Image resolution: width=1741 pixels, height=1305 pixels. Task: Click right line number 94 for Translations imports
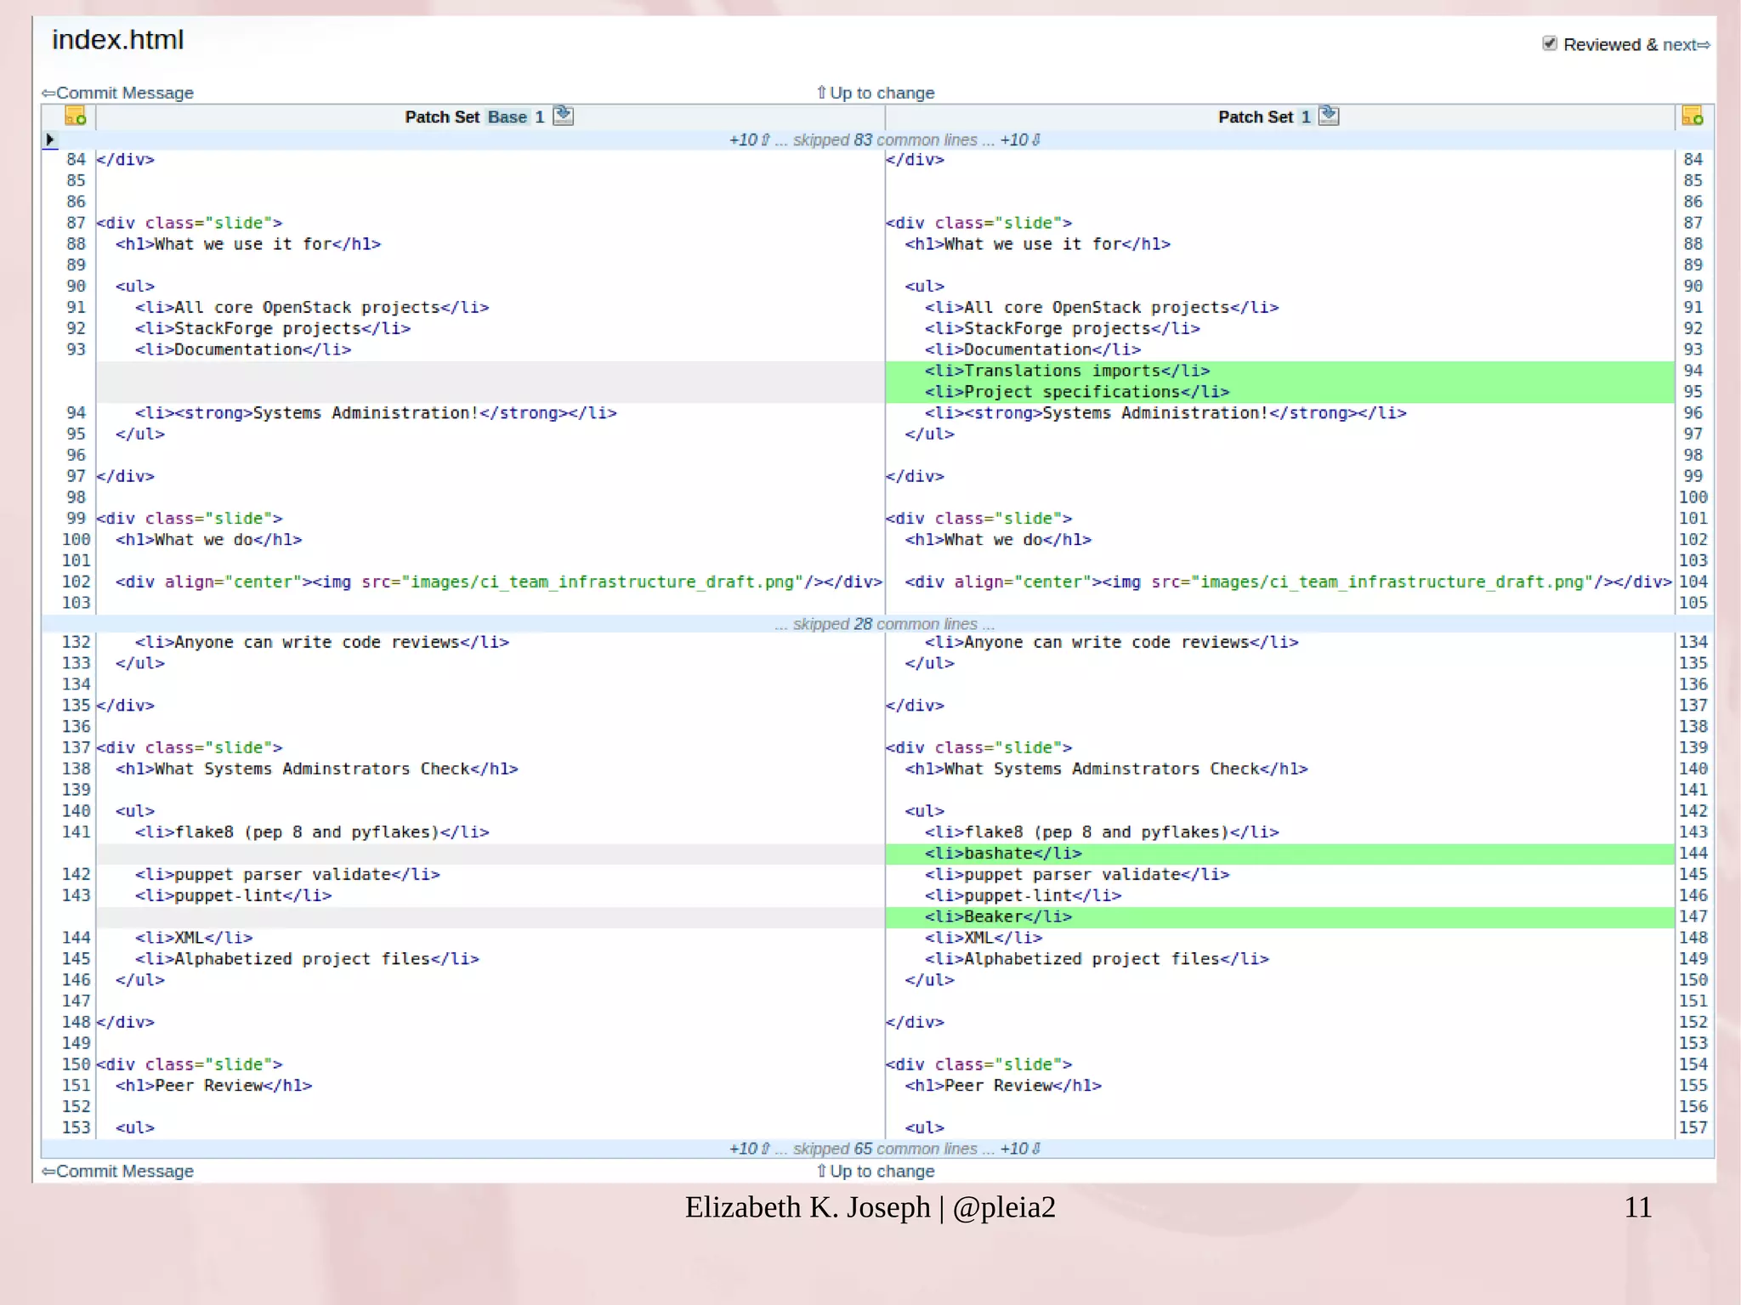click(1693, 371)
